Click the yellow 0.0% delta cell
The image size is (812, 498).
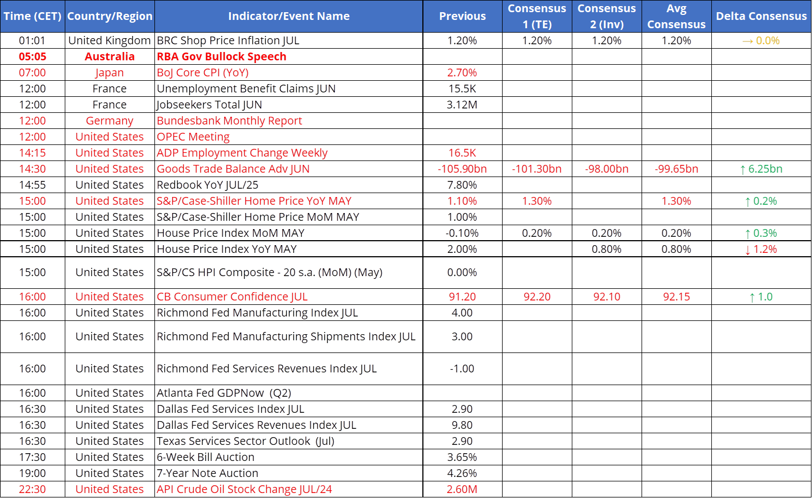(x=762, y=40)
